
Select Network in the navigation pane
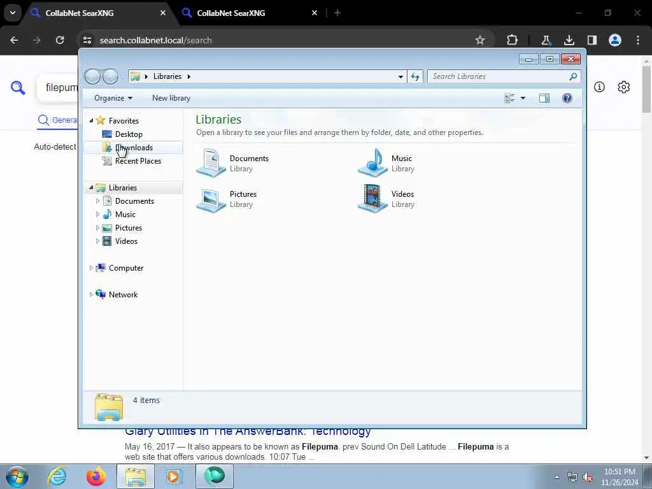(x=123, y=294)
